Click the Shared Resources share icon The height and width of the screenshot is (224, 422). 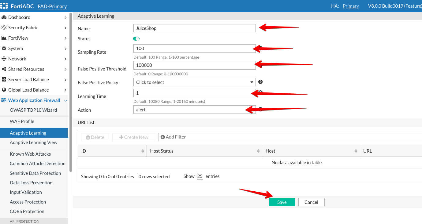[x=4, y=69]
